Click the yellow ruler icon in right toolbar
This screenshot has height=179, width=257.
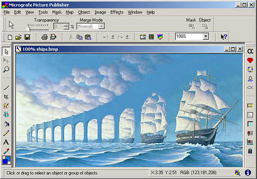250,106
